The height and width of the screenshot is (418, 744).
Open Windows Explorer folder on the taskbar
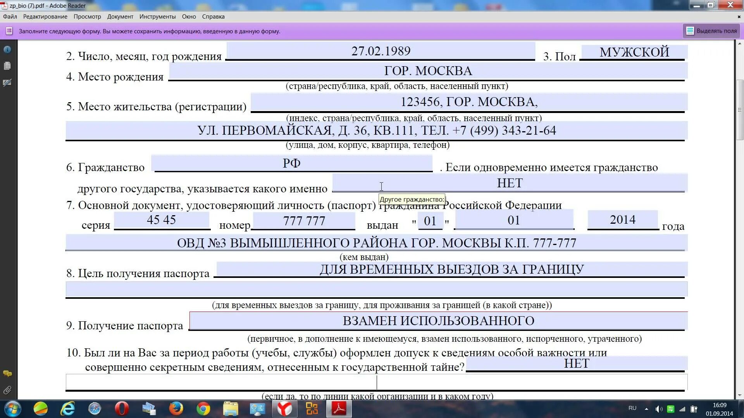(231, 409)
